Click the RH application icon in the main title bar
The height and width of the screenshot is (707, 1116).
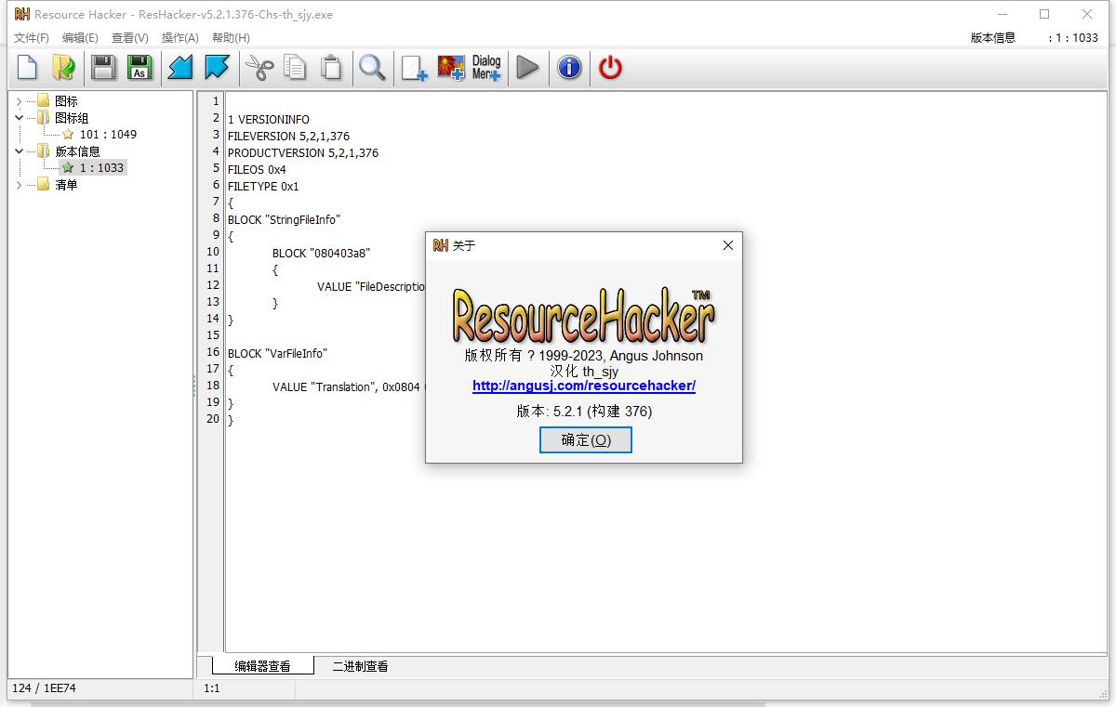click(x=21, y=14)
